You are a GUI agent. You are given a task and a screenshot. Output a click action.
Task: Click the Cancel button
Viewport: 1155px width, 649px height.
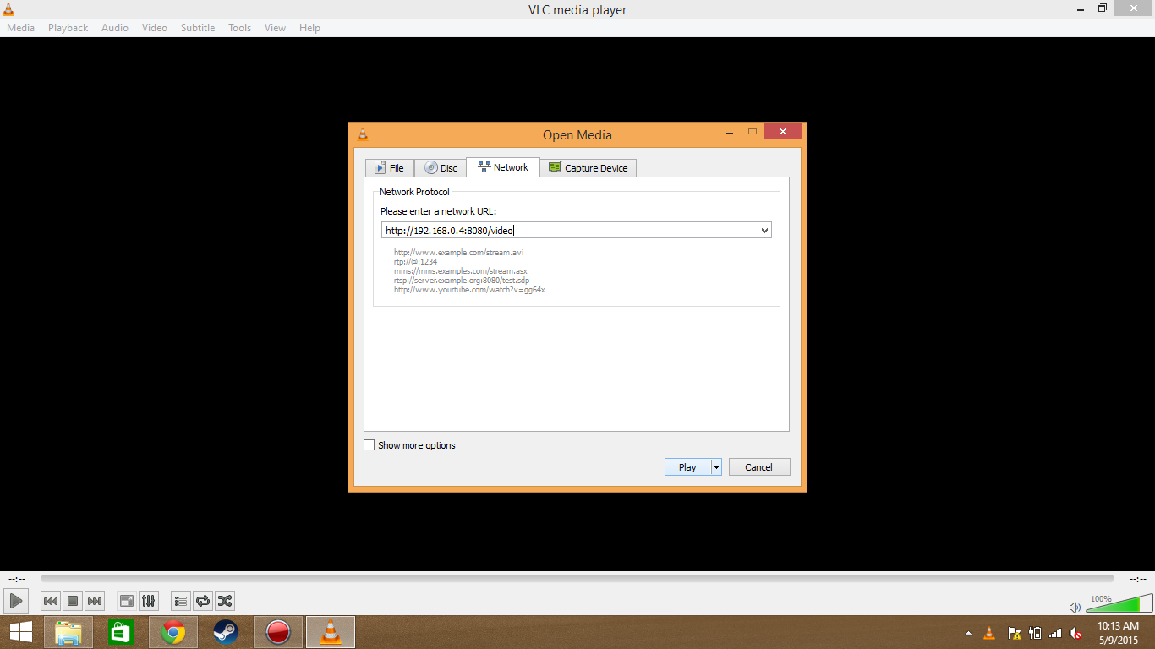pos(759,467)
